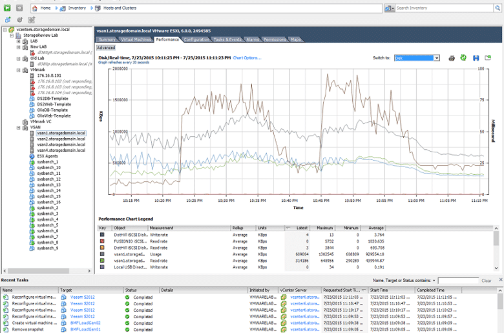The height and width of the screenshot is (333, 504).
Task: Open Home from the breadcrumb bar
Action: point(45,8)
